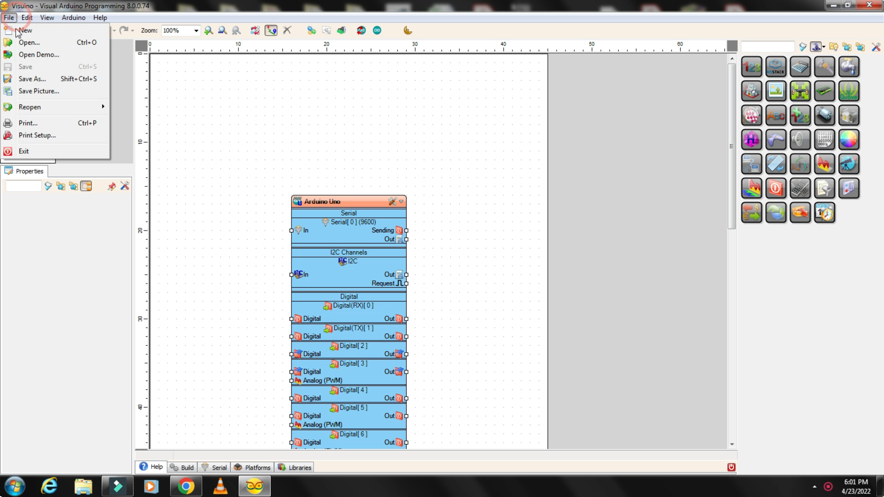
Task: Open the binary data component category
Action: click(825, 139)
